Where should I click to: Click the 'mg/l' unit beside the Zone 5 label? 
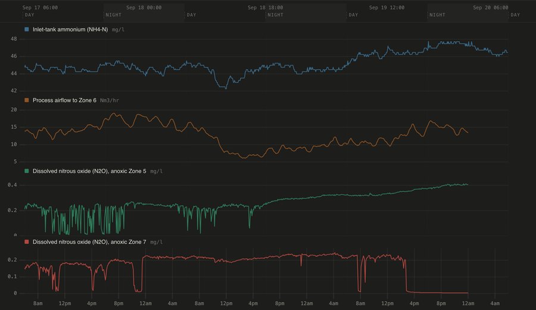(156, 172)
